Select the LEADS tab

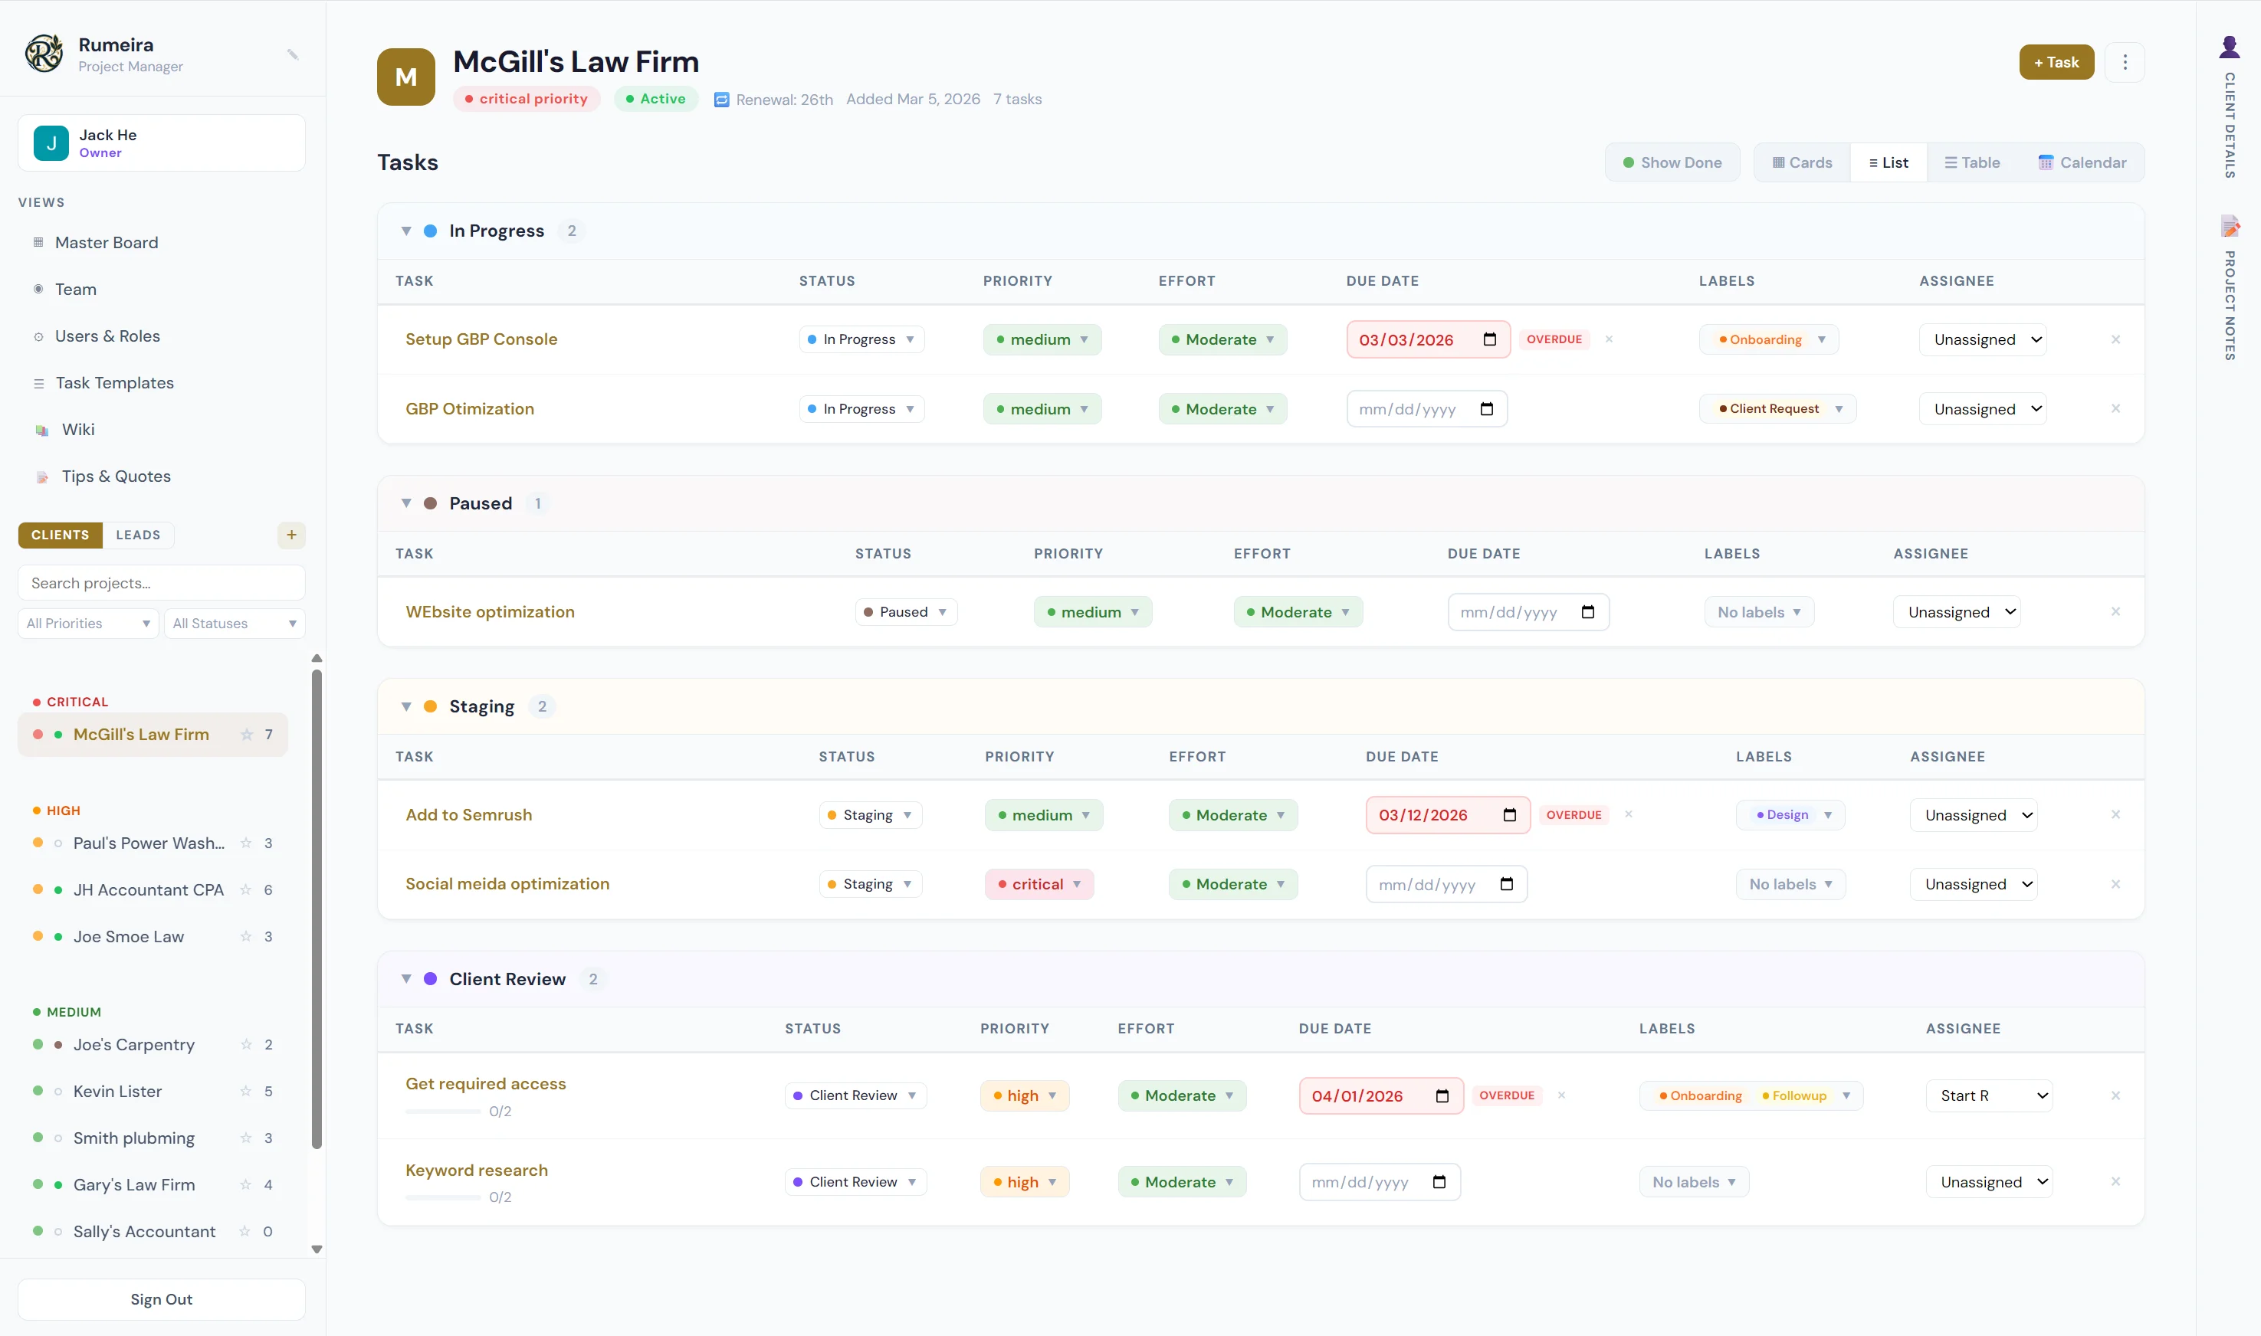coord(138,535)
